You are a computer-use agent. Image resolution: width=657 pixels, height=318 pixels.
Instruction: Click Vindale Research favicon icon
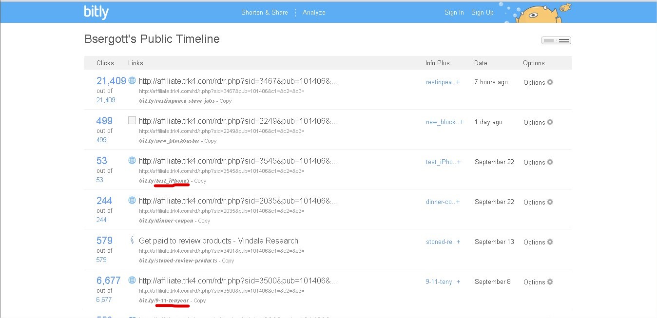point(132,240)
